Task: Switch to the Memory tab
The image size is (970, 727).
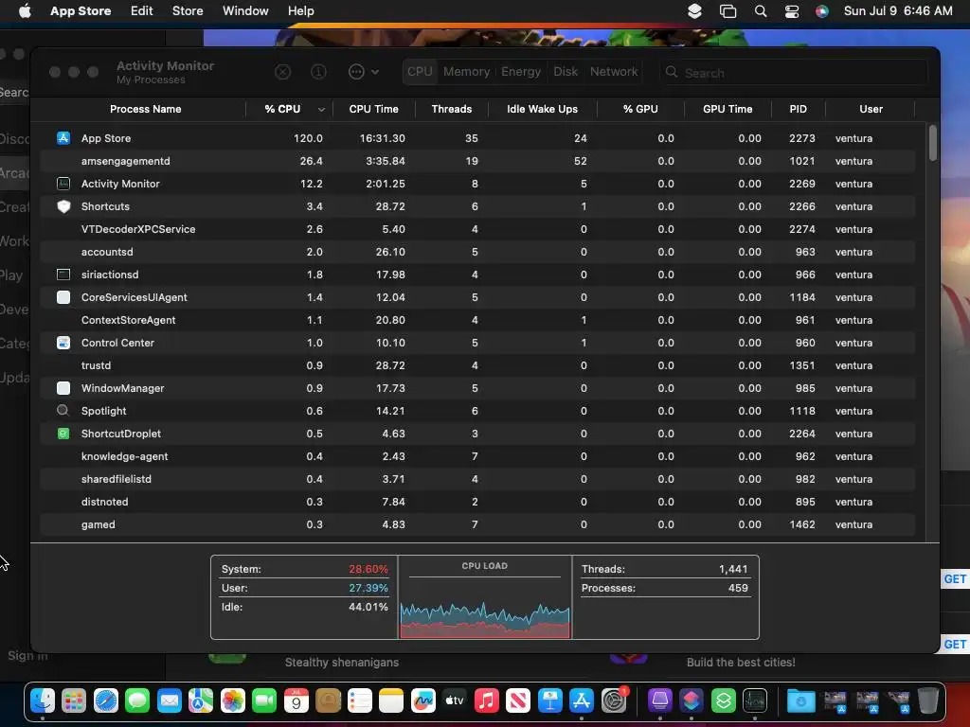Action: [466, 72]
